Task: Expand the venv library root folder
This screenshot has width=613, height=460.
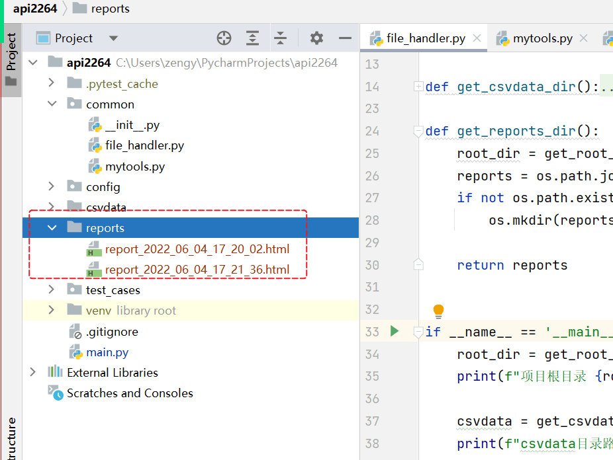Action: click(51, 310)
